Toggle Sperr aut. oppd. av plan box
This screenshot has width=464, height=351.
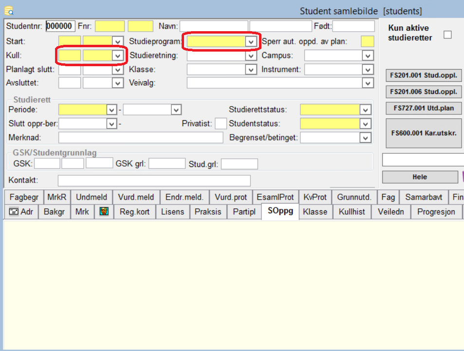(367, 41)
